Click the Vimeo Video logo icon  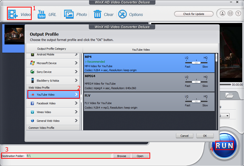click(32, 112)
